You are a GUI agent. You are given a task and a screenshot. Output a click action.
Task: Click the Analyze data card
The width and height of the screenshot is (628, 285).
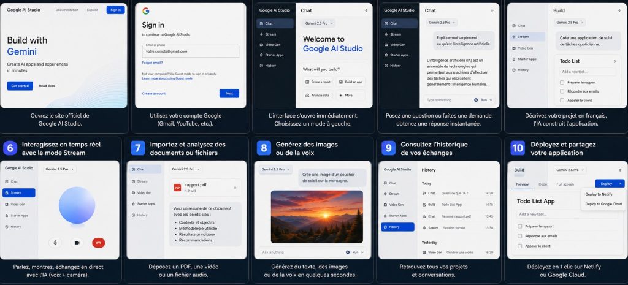tap(318, 95)
